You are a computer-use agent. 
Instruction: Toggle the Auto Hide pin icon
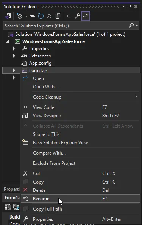[x=130, y=6]
